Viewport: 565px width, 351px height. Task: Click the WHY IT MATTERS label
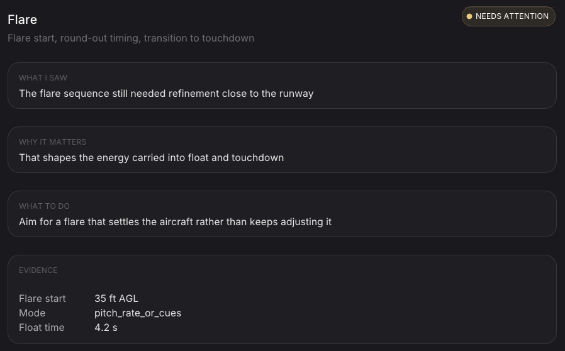[53, 142]
